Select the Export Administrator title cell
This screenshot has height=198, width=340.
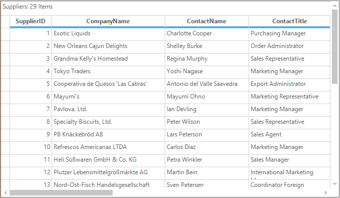289,85
